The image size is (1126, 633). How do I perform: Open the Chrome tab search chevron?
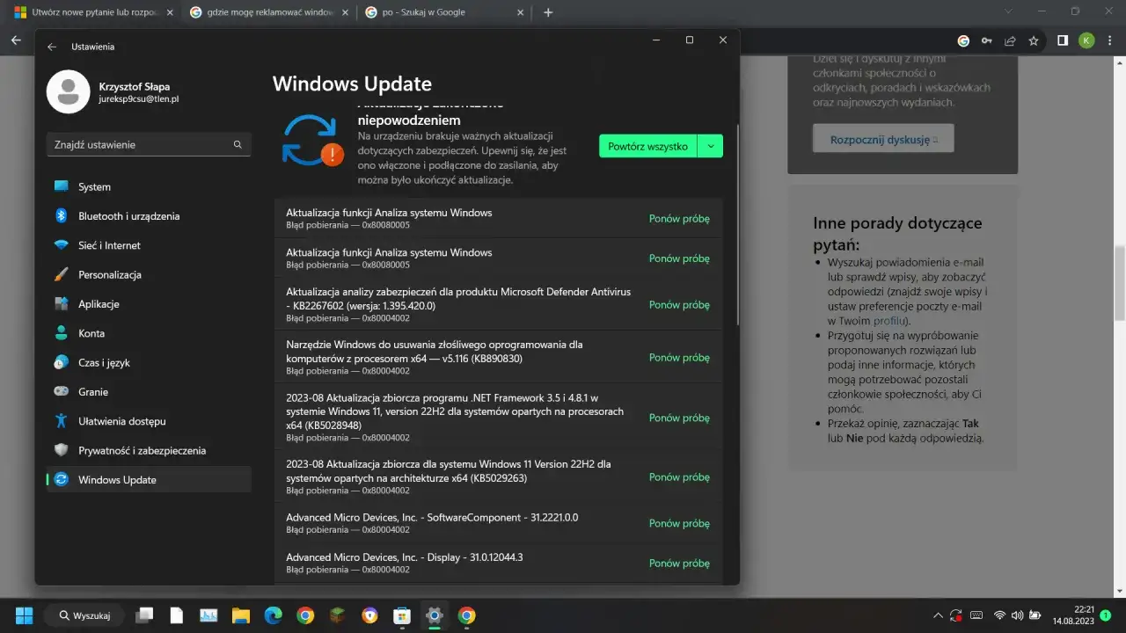coord(1008,12)
